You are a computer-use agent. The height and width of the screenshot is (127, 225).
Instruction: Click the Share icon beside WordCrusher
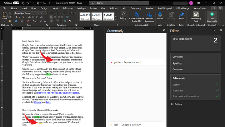(x=214, y=8)
